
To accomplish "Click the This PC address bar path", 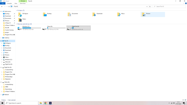I will 16,6.
